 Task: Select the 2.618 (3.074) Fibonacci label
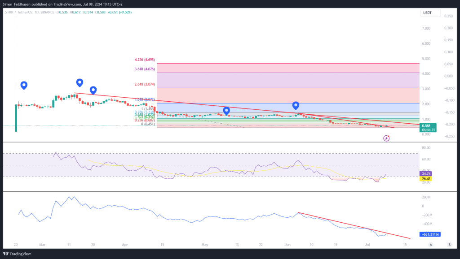145,84
